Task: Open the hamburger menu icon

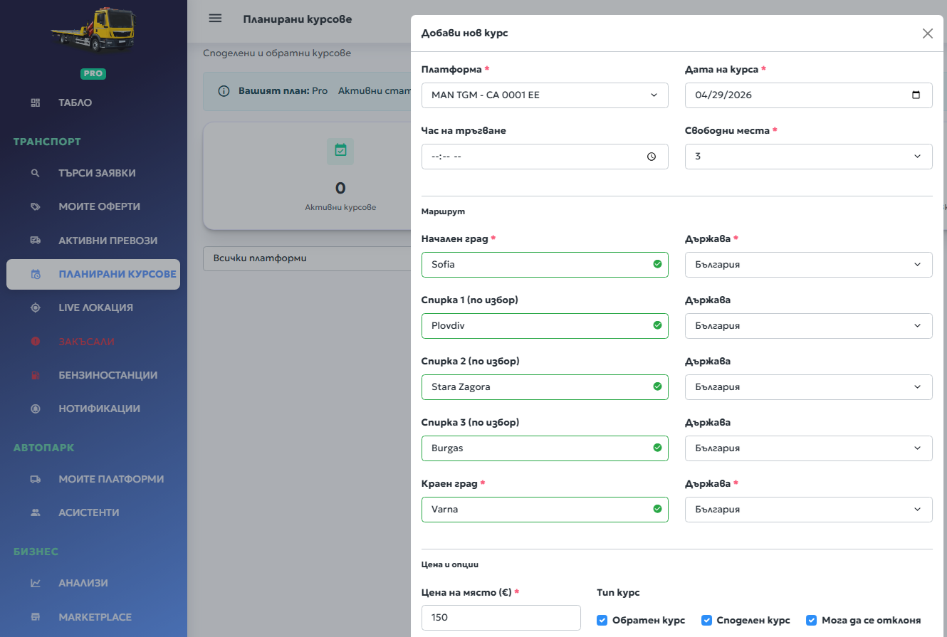Action: pyautogui.click(x=215, y=19)
